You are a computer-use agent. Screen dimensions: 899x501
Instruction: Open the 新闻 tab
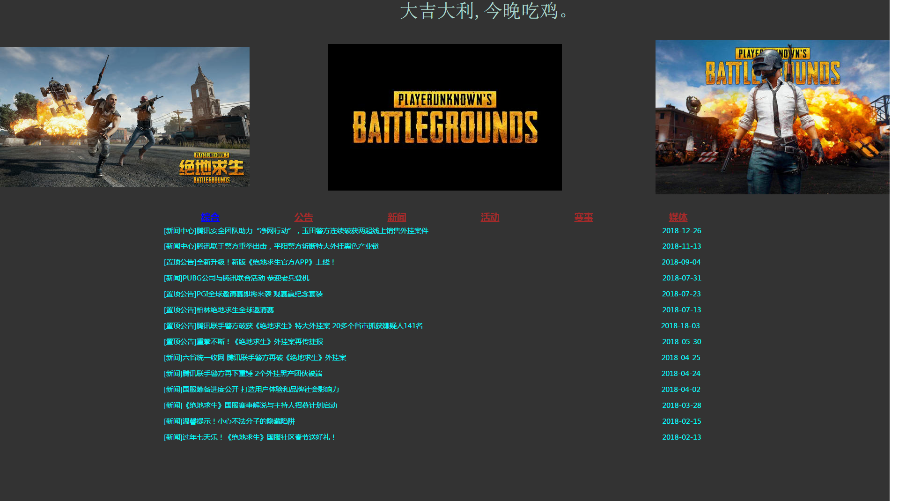(397, 217)
